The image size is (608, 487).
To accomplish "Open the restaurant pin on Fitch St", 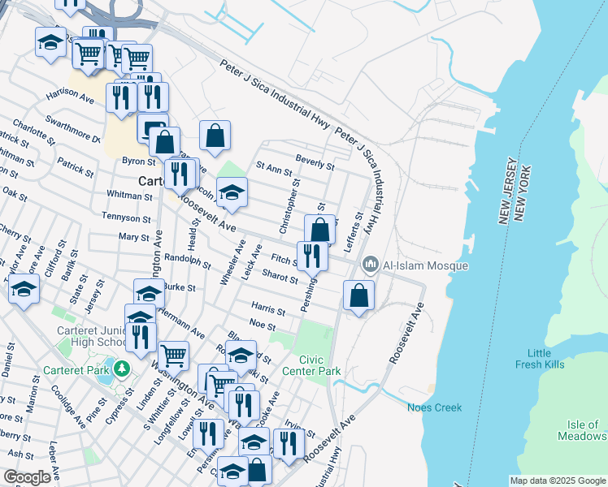I will pos(312,256).
